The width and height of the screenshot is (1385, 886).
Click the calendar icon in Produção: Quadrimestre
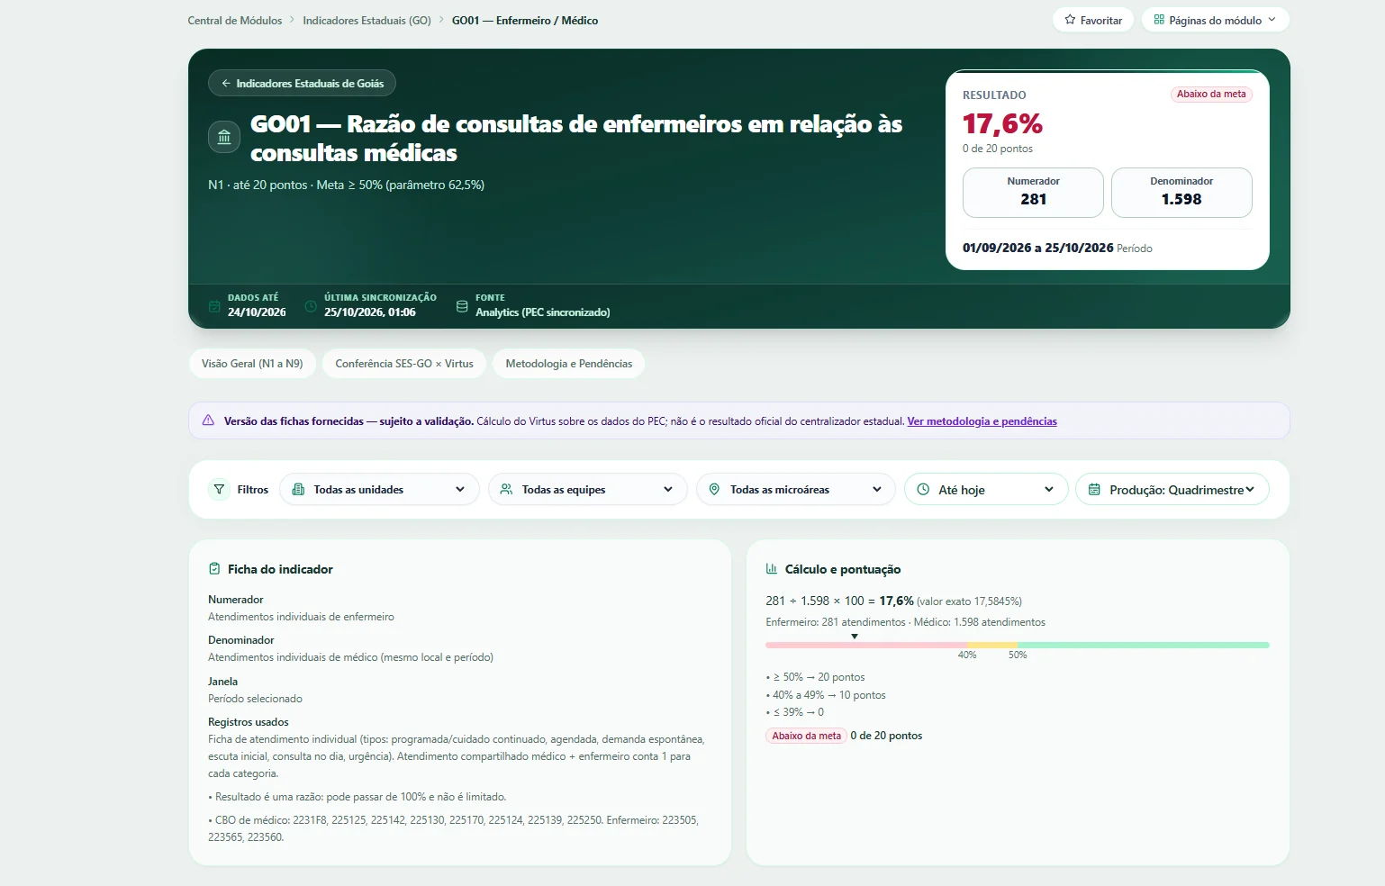[1094, 490]
